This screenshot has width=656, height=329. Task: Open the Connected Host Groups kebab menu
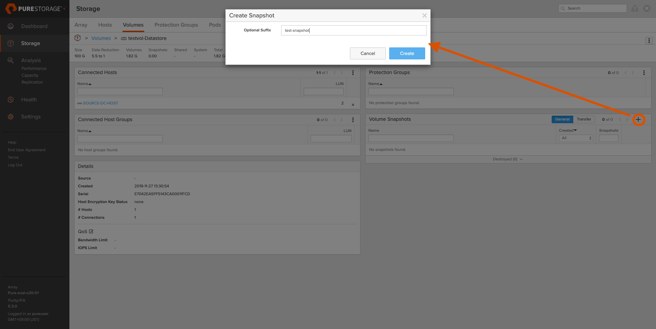coord(353,120)
